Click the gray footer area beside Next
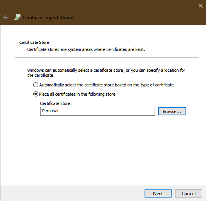The height and width of the screenshot is (201, 206). coord(72,193)
